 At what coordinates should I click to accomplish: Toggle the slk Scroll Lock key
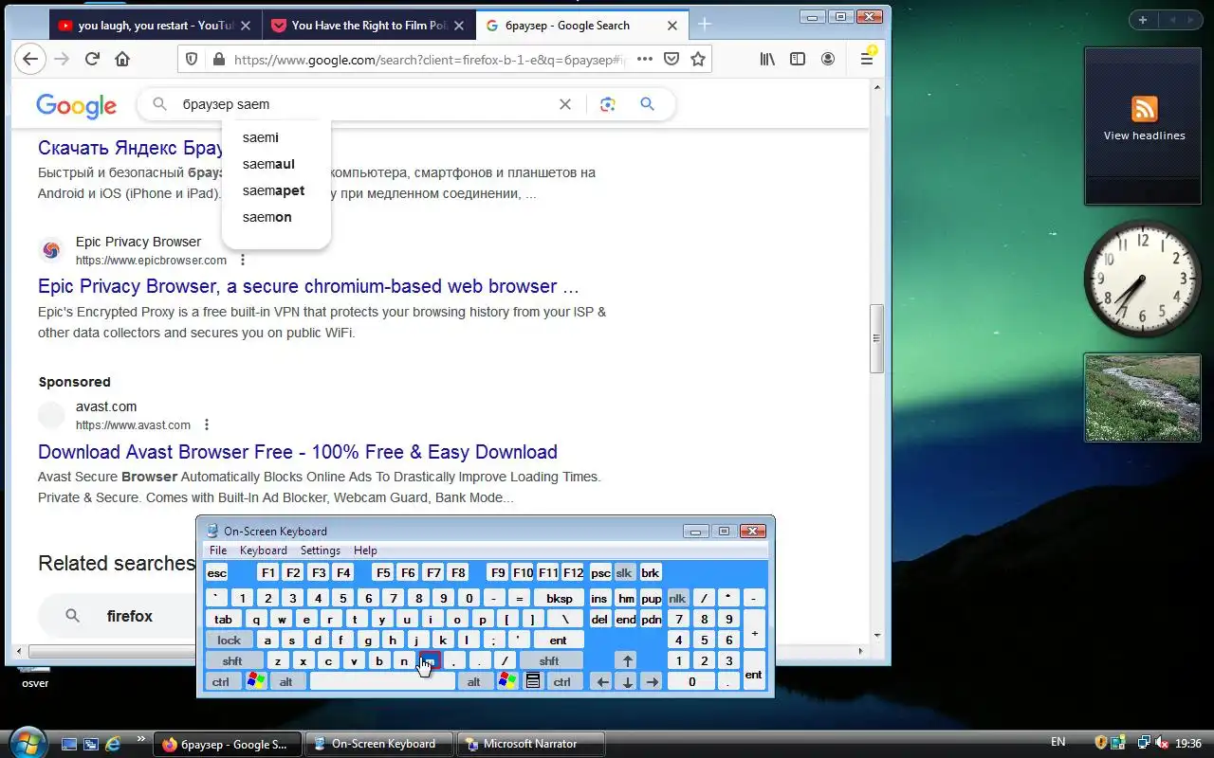click(623, 573)
